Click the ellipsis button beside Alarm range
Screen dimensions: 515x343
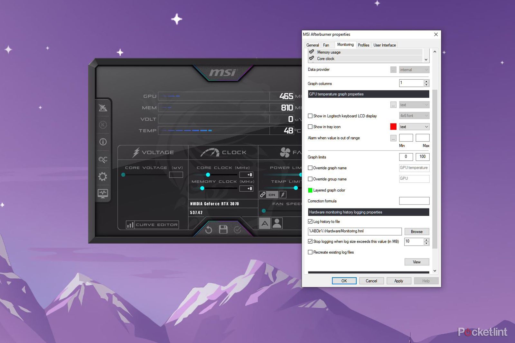click(393, 138)
